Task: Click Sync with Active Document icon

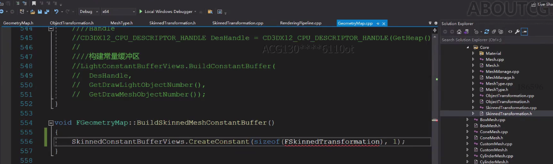Action: point(487,32)
